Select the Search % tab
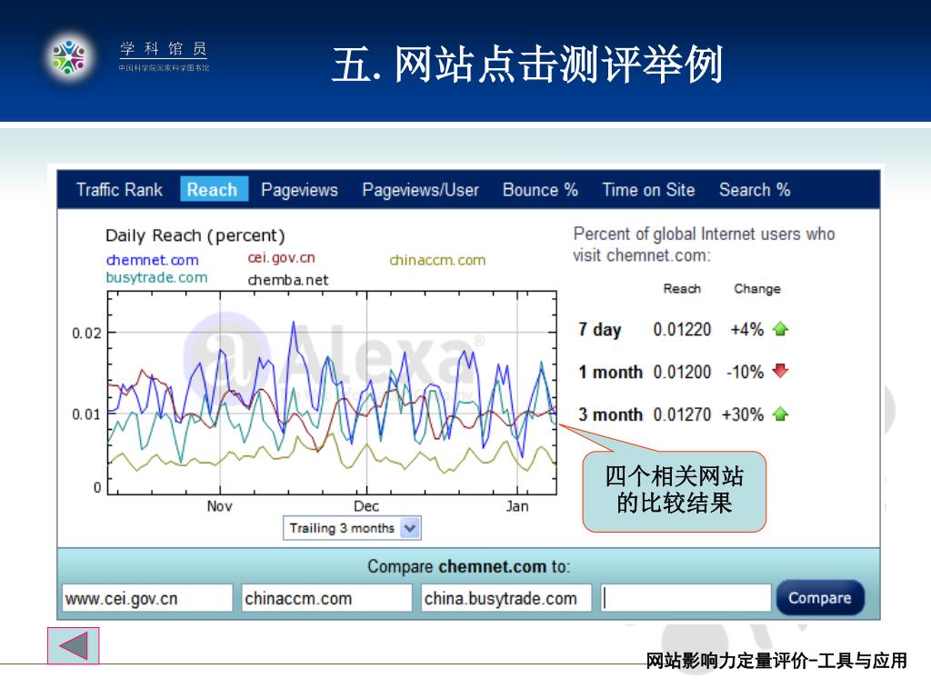931x698 pixels. (x=755, y=189)
